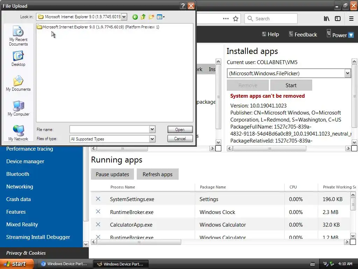Image resolution: width=358 pixels, height=269 pixels.
Task: Click the Settings package name cell
Action: tap(209, 199)
